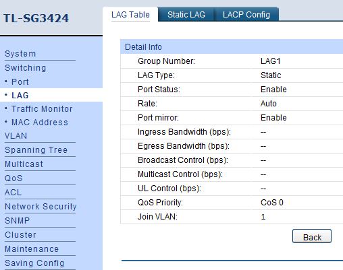Open the Port submenu item
The image size is (343, 270).
pyautogui.click(x=20, y=82)
